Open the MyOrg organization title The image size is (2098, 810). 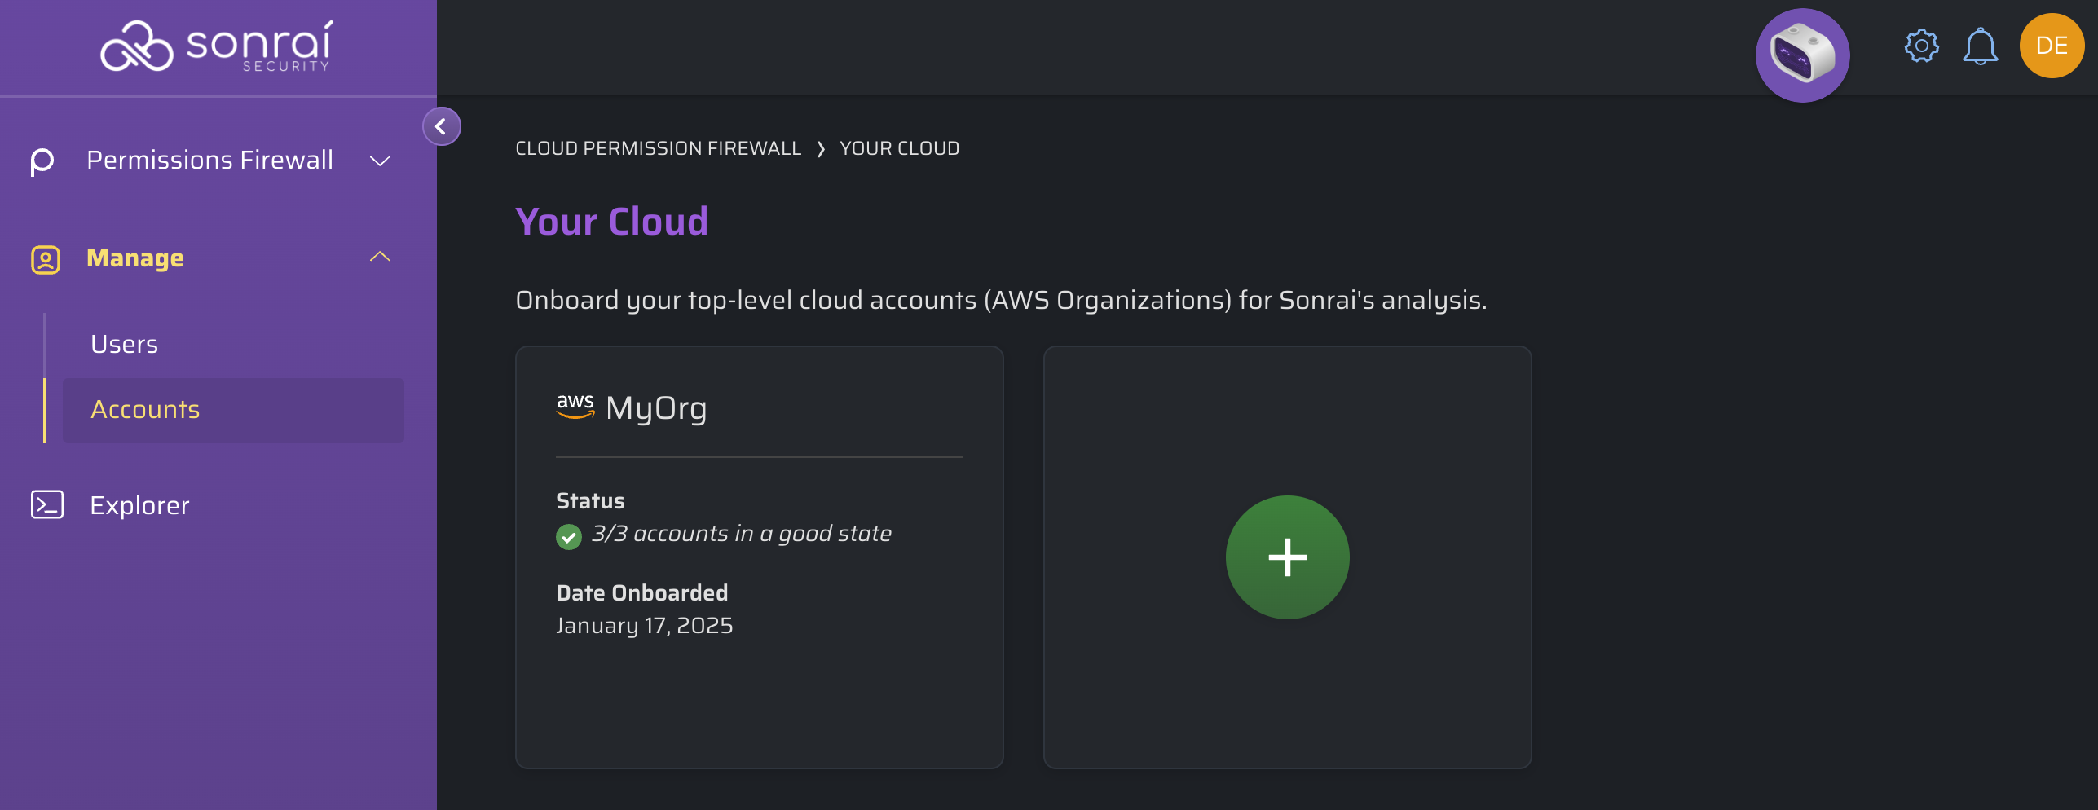pos(656,408)
